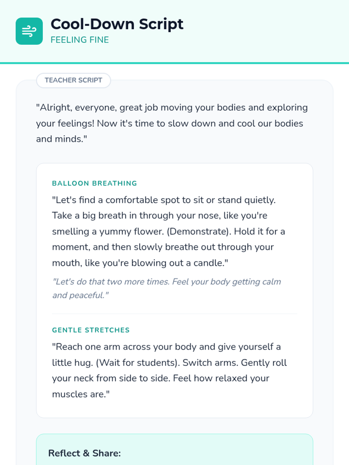Click the italic 'two more times' line
The image size is (349, 465).
click(x=166, y=282)
